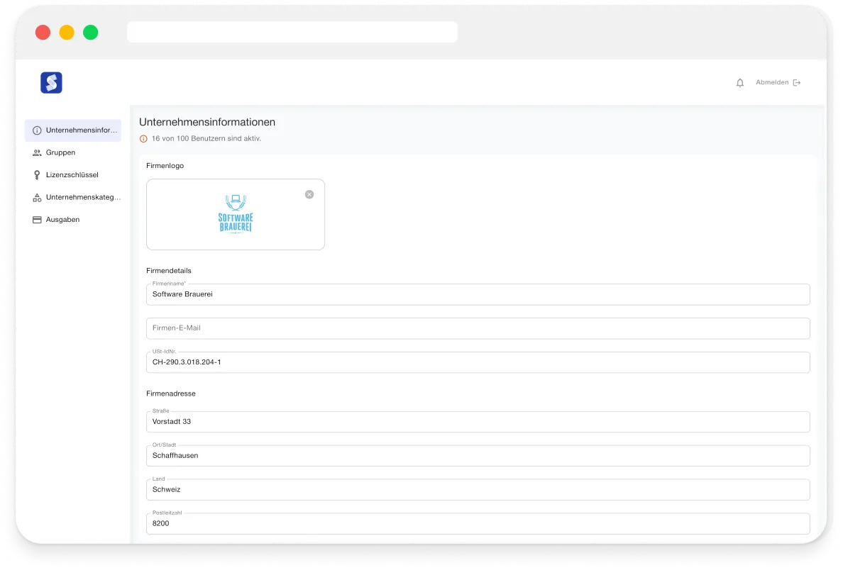Image resolution: width=843 pixels, height=570 pixels.
Task: Click the Postleitzahl field showing 8200
Action: (478, 523)
